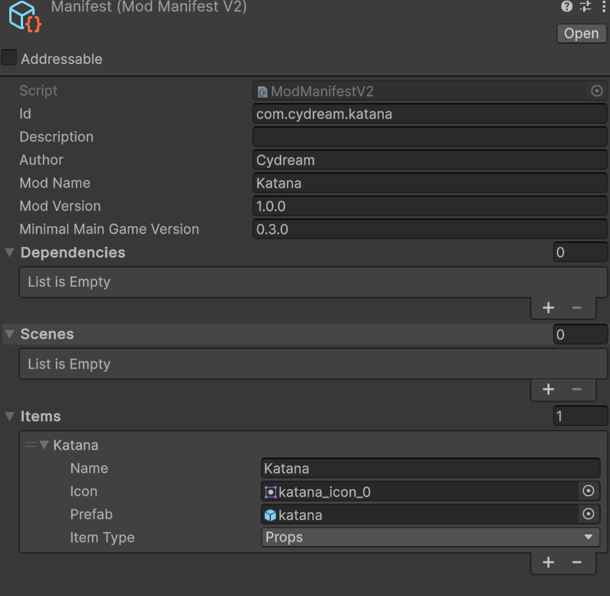
Task: Click the Minimal Main Game Version label
Action: tap(109, 229)
